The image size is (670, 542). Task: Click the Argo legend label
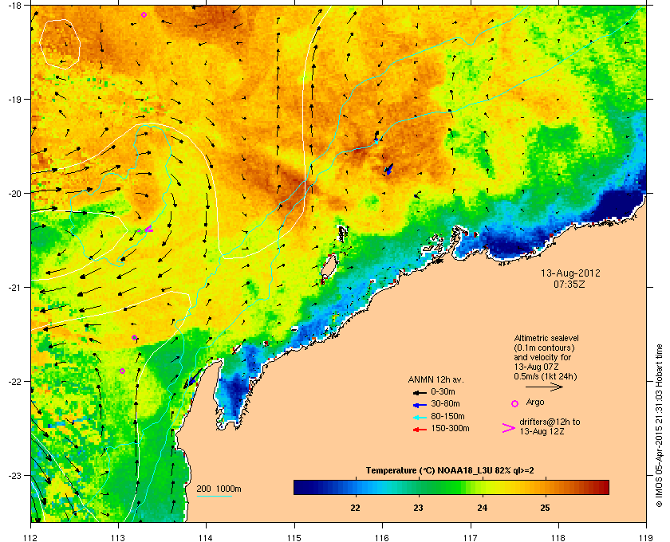coord(535,402)
